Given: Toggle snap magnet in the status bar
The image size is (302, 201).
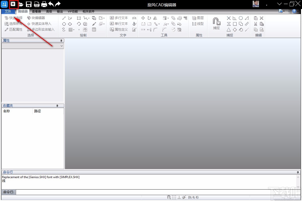Looking at the screenshot, I should coord(169,197).
